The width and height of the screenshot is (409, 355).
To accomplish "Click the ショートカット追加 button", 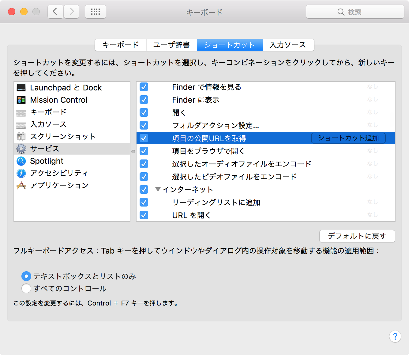I will pyautogui.click(x=348, y=138).
